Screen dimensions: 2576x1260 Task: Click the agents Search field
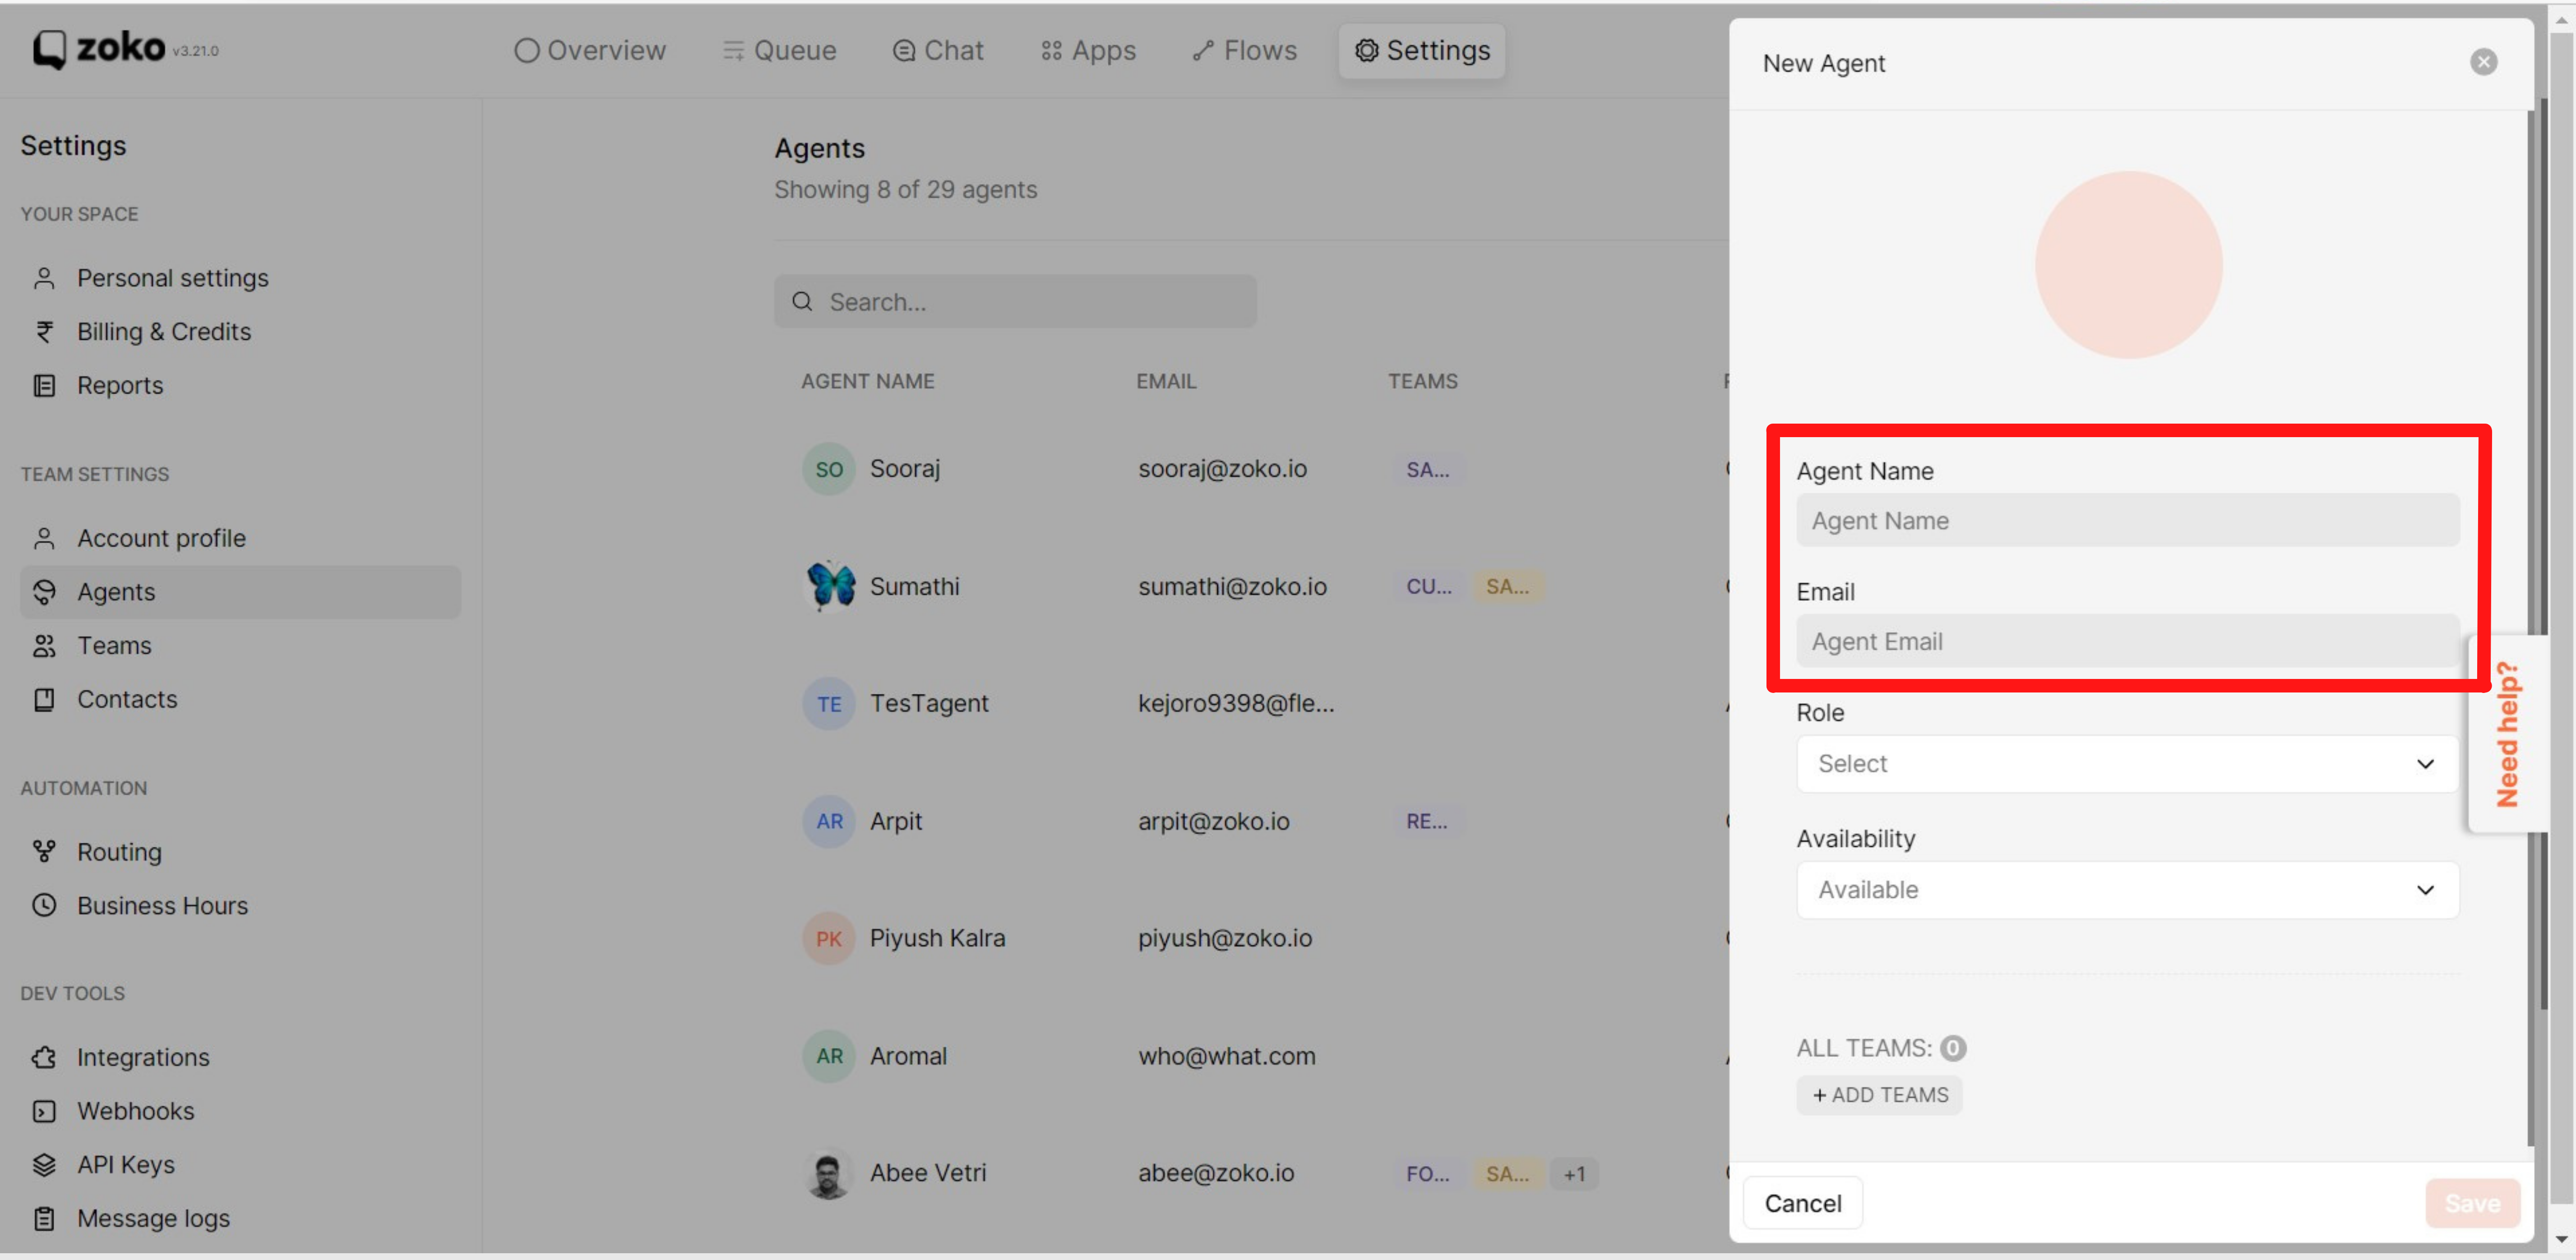tap(1015, 301)
